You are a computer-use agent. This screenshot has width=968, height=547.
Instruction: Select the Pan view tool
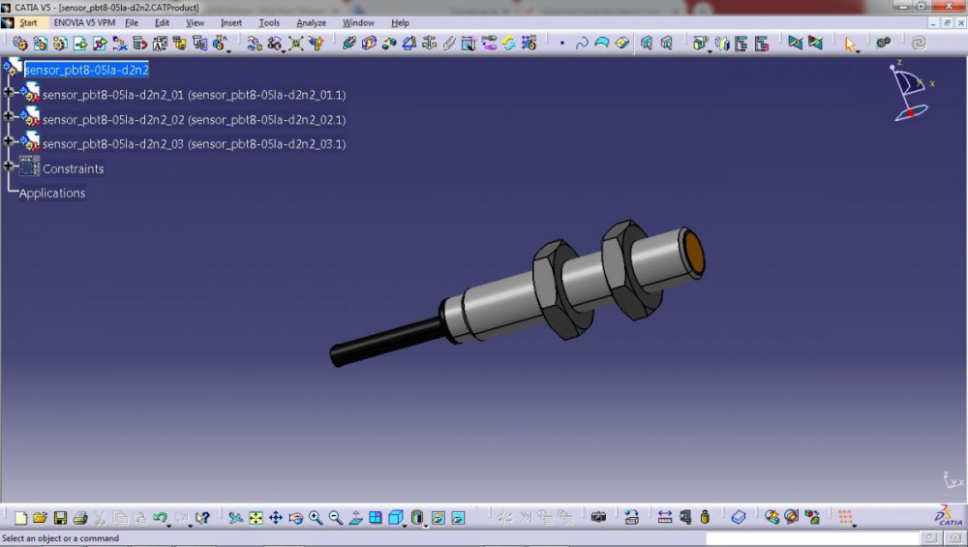point(276,518)
